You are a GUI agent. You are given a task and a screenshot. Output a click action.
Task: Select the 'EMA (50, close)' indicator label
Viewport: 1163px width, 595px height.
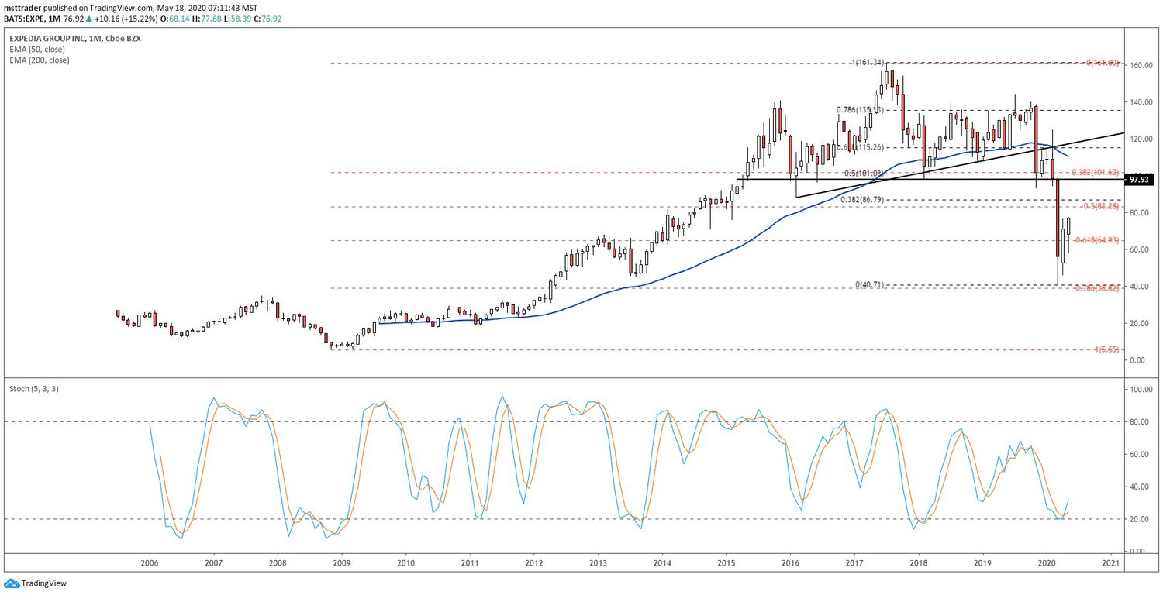pos(36,49)
